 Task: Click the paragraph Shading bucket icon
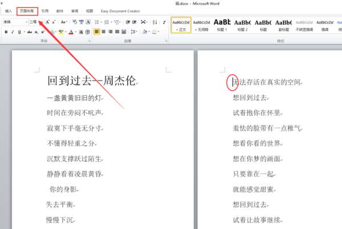(x=144, y=32)
